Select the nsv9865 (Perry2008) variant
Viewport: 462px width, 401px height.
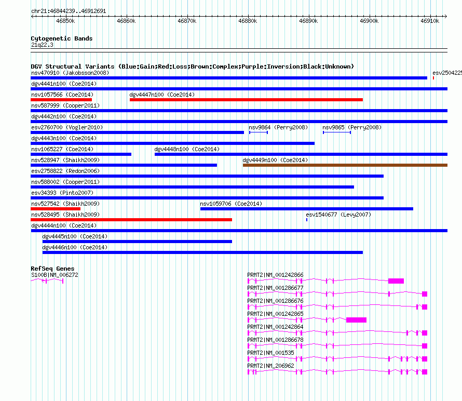click(337, 132)
